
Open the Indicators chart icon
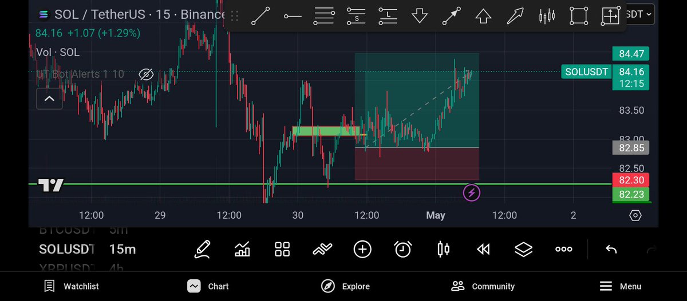tap(242, 249)
